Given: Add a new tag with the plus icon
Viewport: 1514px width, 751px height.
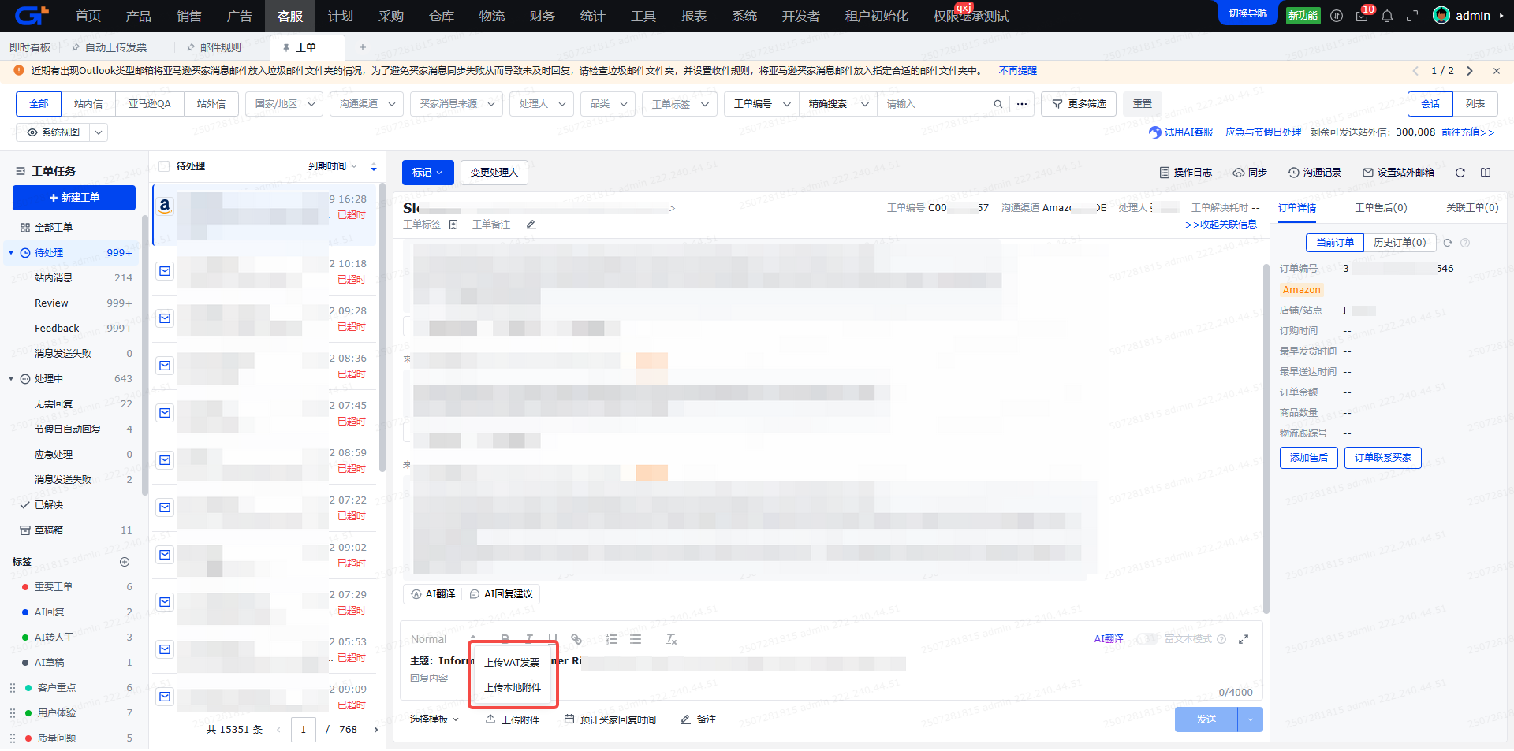Looking at the screenshot, I should (125, 562).
